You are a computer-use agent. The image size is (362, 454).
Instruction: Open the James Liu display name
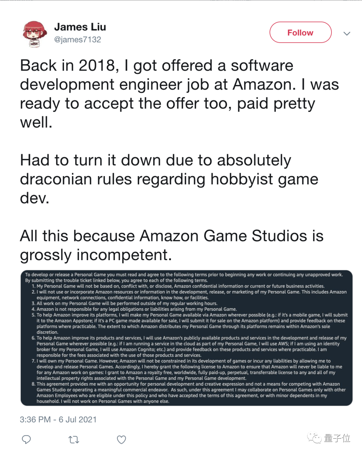tap(80, 27)
